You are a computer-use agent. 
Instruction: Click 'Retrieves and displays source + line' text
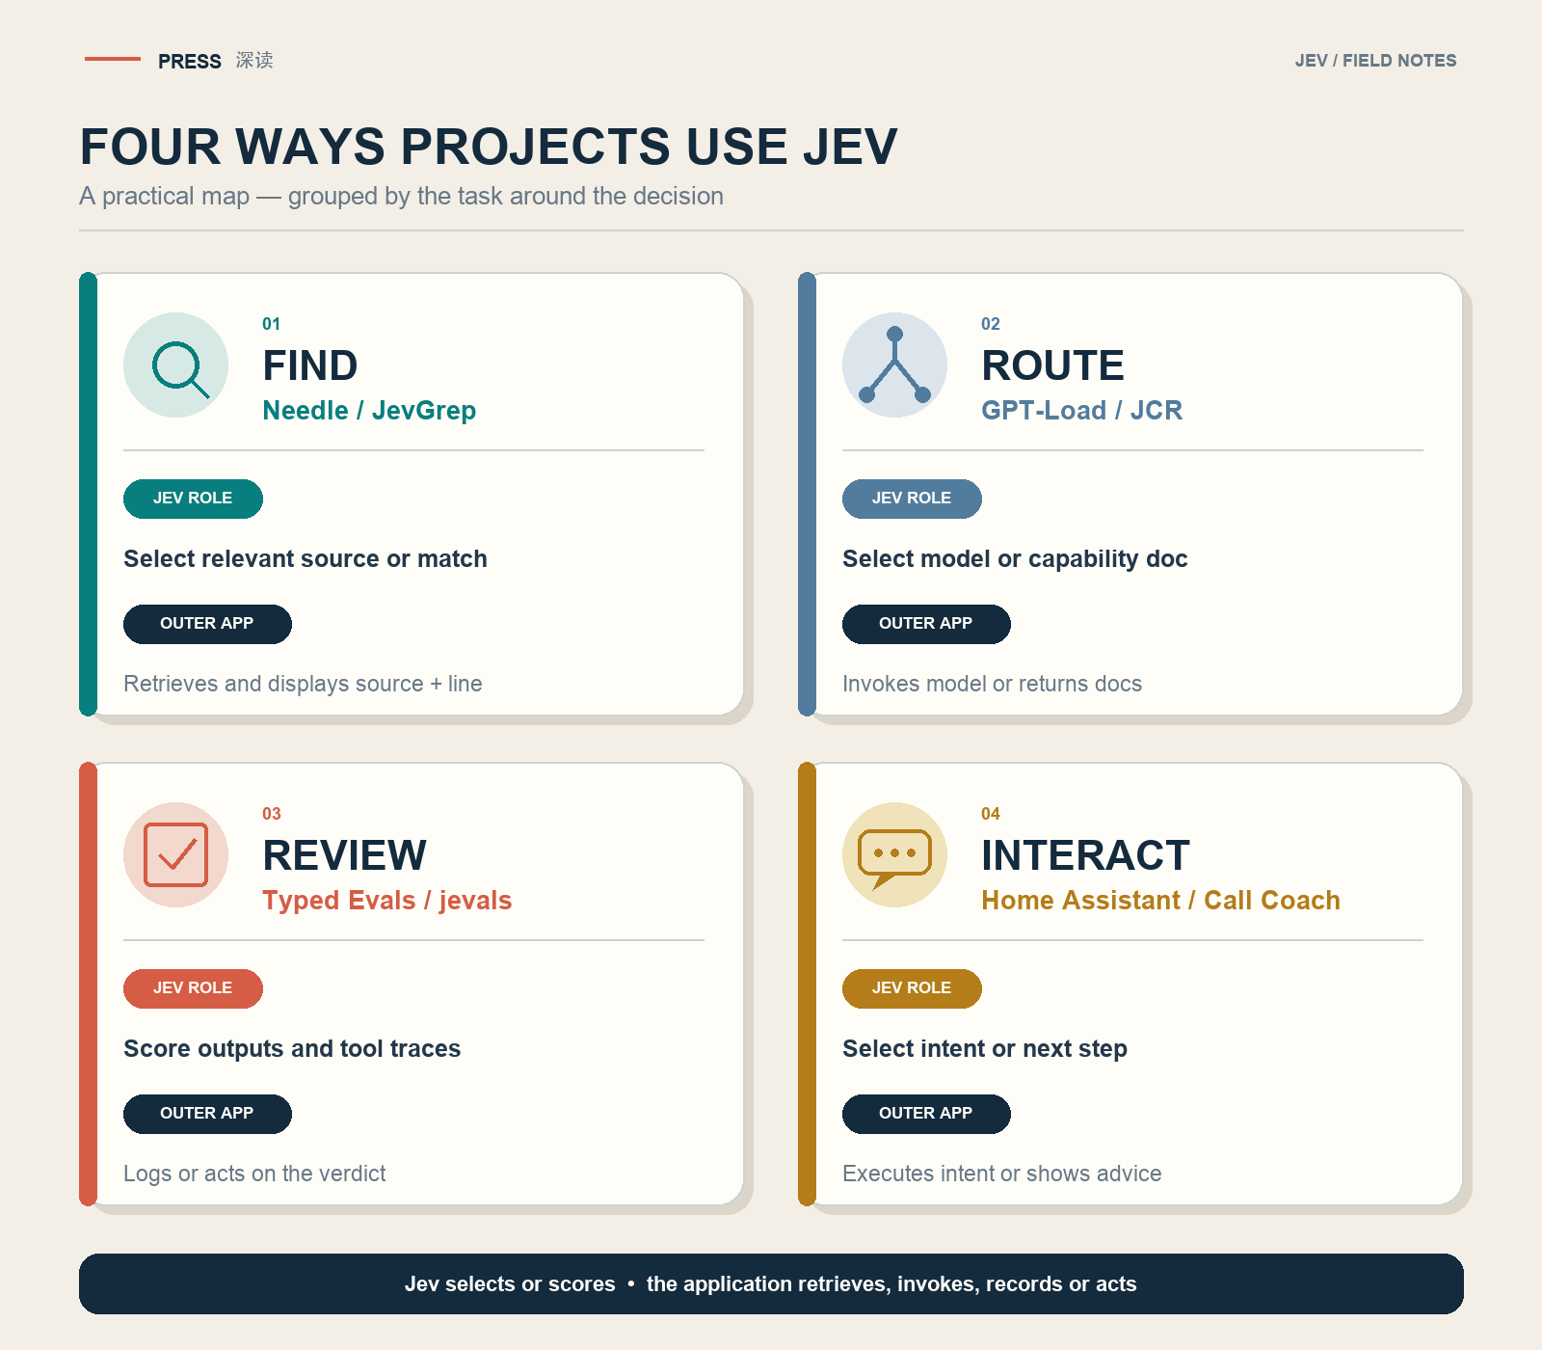303,684
